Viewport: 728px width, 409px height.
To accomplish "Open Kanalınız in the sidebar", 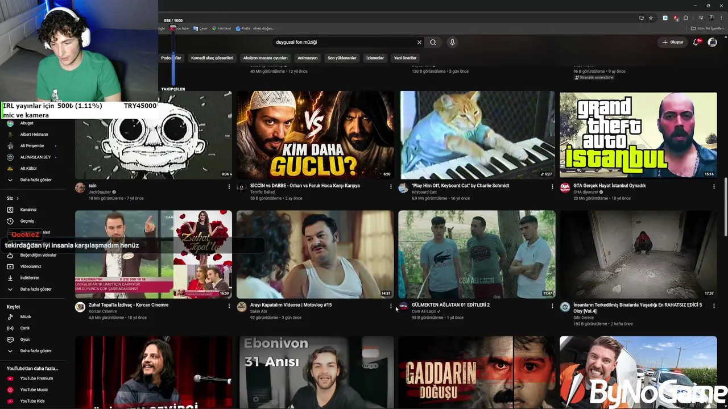I will click(33, 210).
